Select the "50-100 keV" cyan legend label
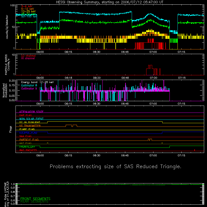Viewport: 207px width, 207px height. click(29, 17)
